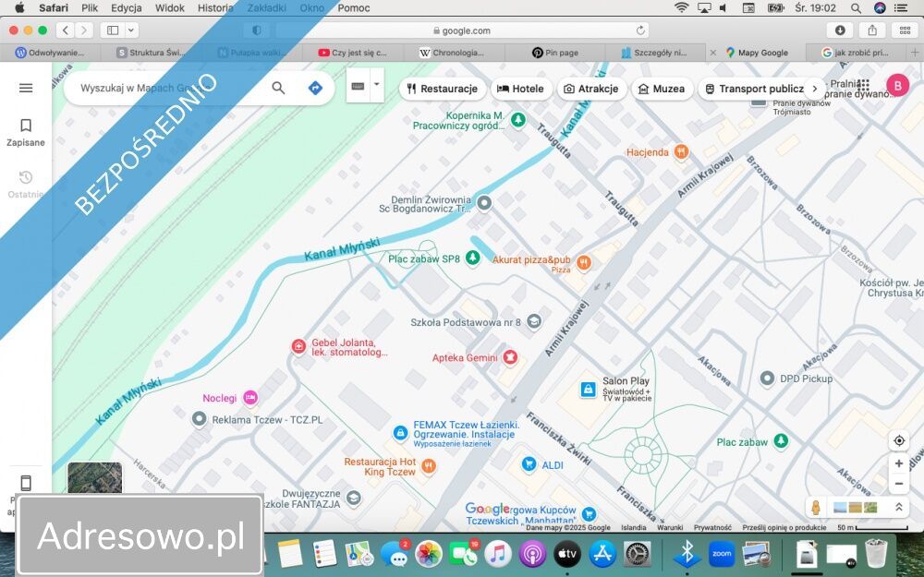Toggle Safari sidebar
The image size is (924, 577).
(113, 30)
